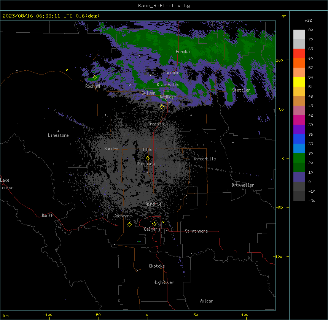Click the Ponoka city label
328x320 pixels.
[183, 52]
